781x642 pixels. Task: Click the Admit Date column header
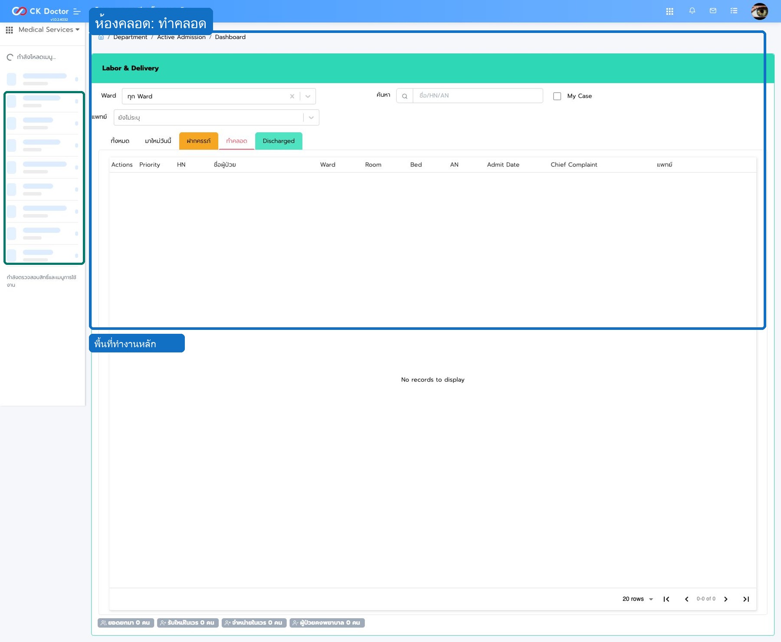pos(503,165)
